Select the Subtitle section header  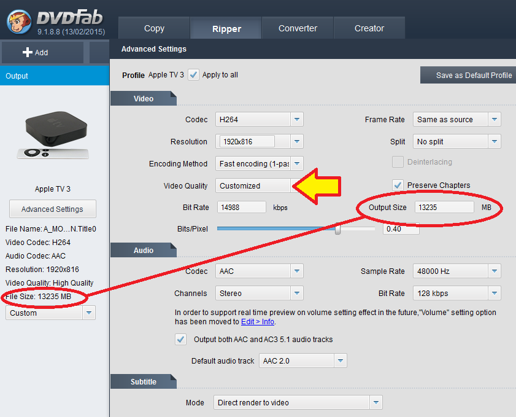[144, 382]
